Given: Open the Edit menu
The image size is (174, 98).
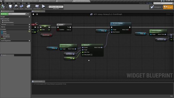Looking at the screenshot, I should (5, 3).
